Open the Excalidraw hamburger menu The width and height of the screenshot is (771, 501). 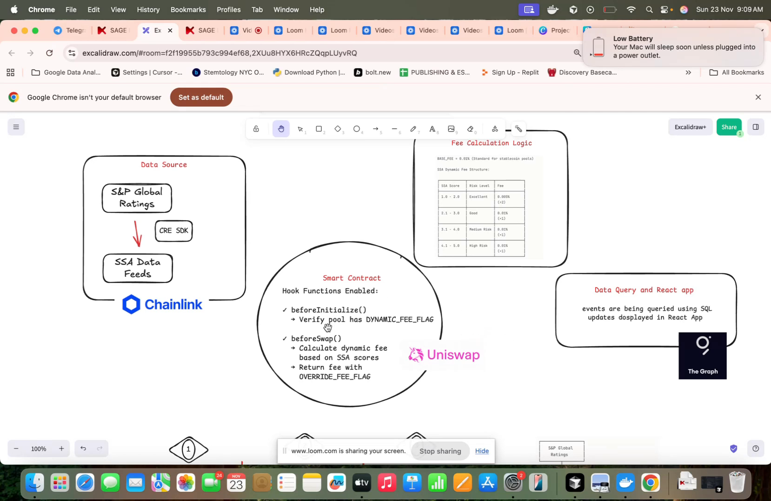point(16,127)
